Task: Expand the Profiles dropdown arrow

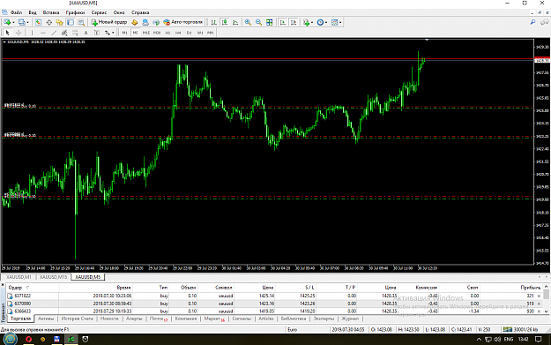Action: pos(27,23)
